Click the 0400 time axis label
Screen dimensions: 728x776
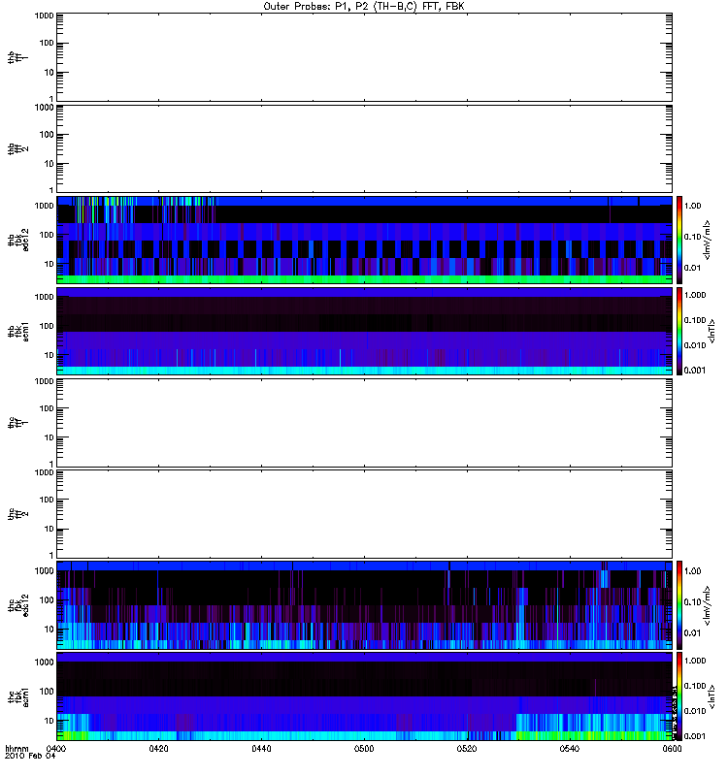point(55,749)
